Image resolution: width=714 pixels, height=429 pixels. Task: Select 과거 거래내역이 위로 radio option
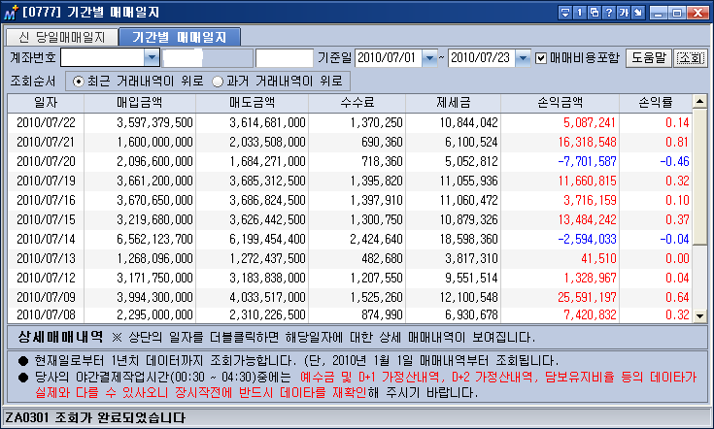(x=218, y=82)
